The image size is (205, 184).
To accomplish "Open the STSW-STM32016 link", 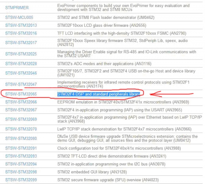I will [x=21, y=33].
